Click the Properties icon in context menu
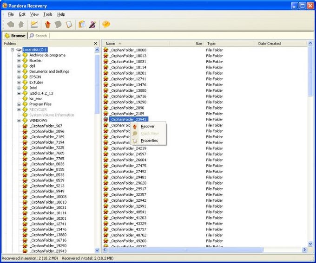This screenshot has width=316, height=263. click(x=135, y=141)
